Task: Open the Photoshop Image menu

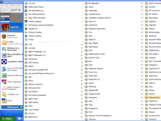Action: point(12,6)
